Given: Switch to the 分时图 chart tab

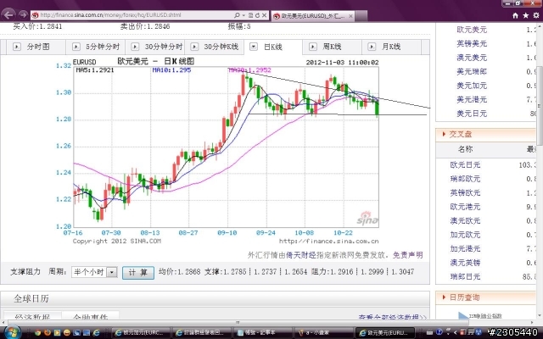Looking at the screenshot, I should point(36,47).
